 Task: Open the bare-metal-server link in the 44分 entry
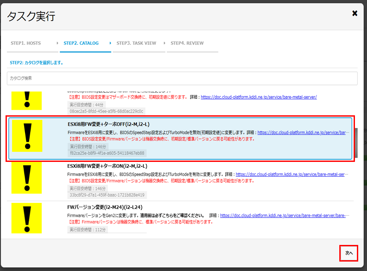[x=259, y=97]
